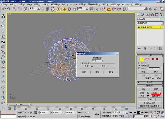Screen dimensions: 165x119
Task: Click the 断开 break button
Action: tap(156, 89)
